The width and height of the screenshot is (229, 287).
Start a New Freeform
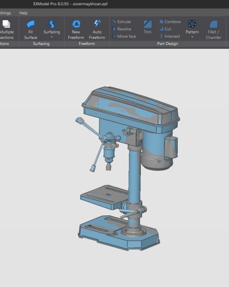76,30
